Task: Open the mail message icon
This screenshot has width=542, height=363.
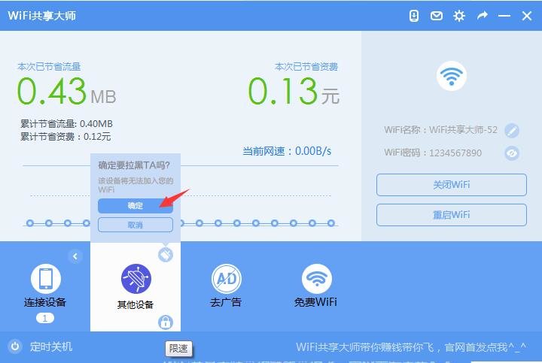Action: pos(436,16)
